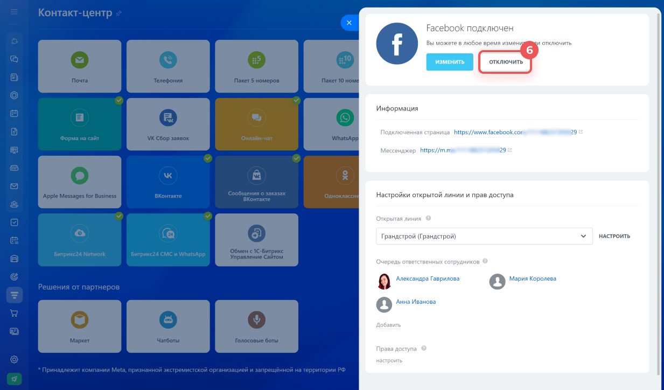
Task: Open the Телефония channel tile
Action: pos(168,66)
